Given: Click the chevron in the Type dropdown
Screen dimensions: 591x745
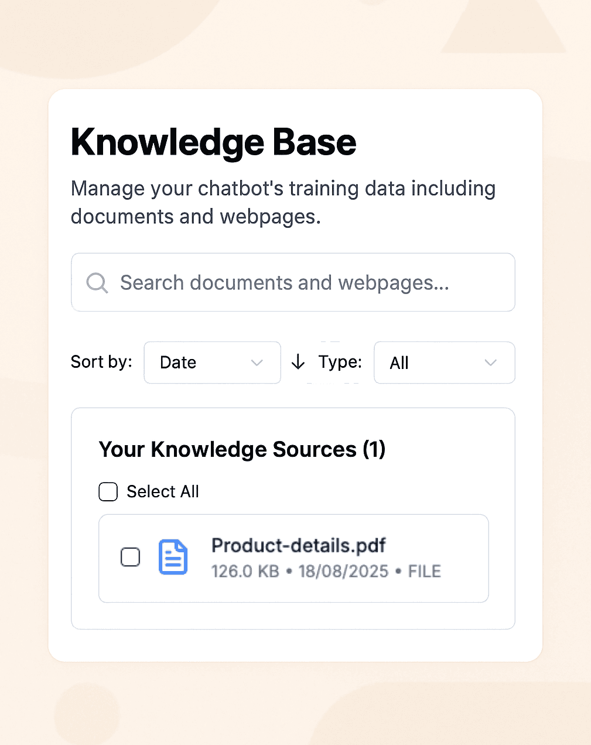Looking at the screenshot, I should coord(491,363).
